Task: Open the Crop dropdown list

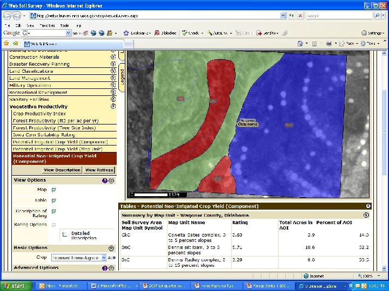Action: [103, 258]
